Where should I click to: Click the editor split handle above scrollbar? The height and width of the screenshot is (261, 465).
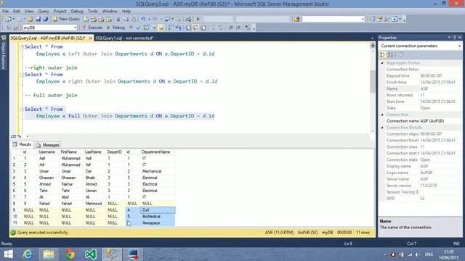pos(373,44)
